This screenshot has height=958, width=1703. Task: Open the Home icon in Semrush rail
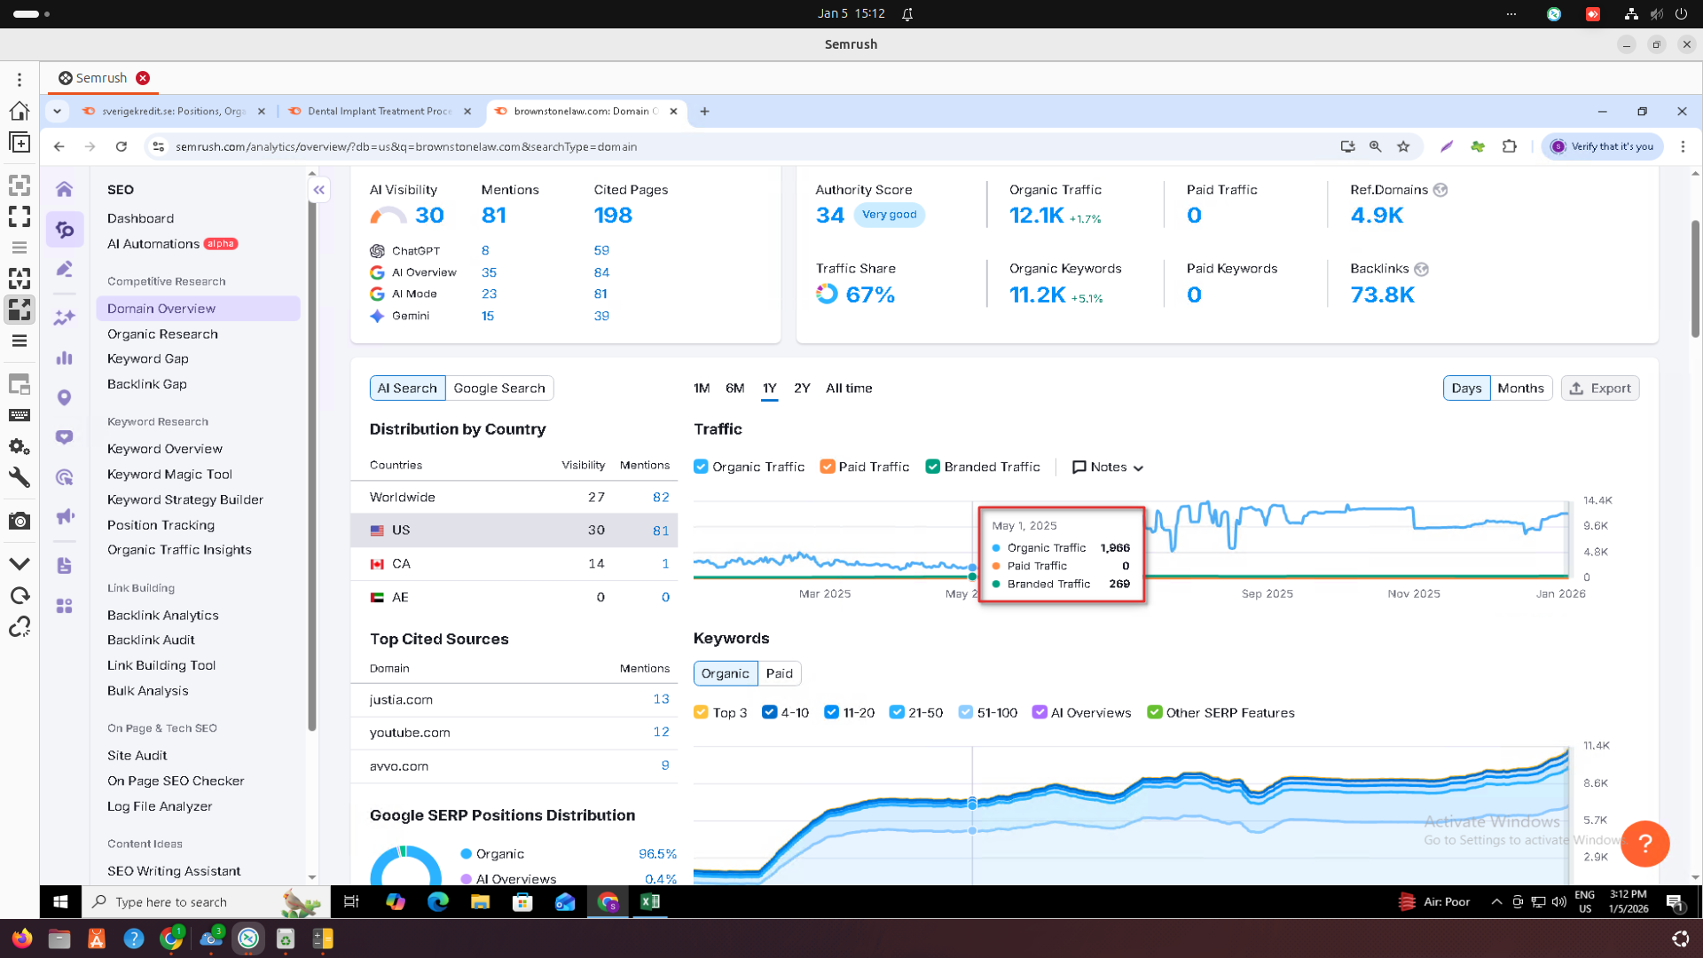(64, 189)
